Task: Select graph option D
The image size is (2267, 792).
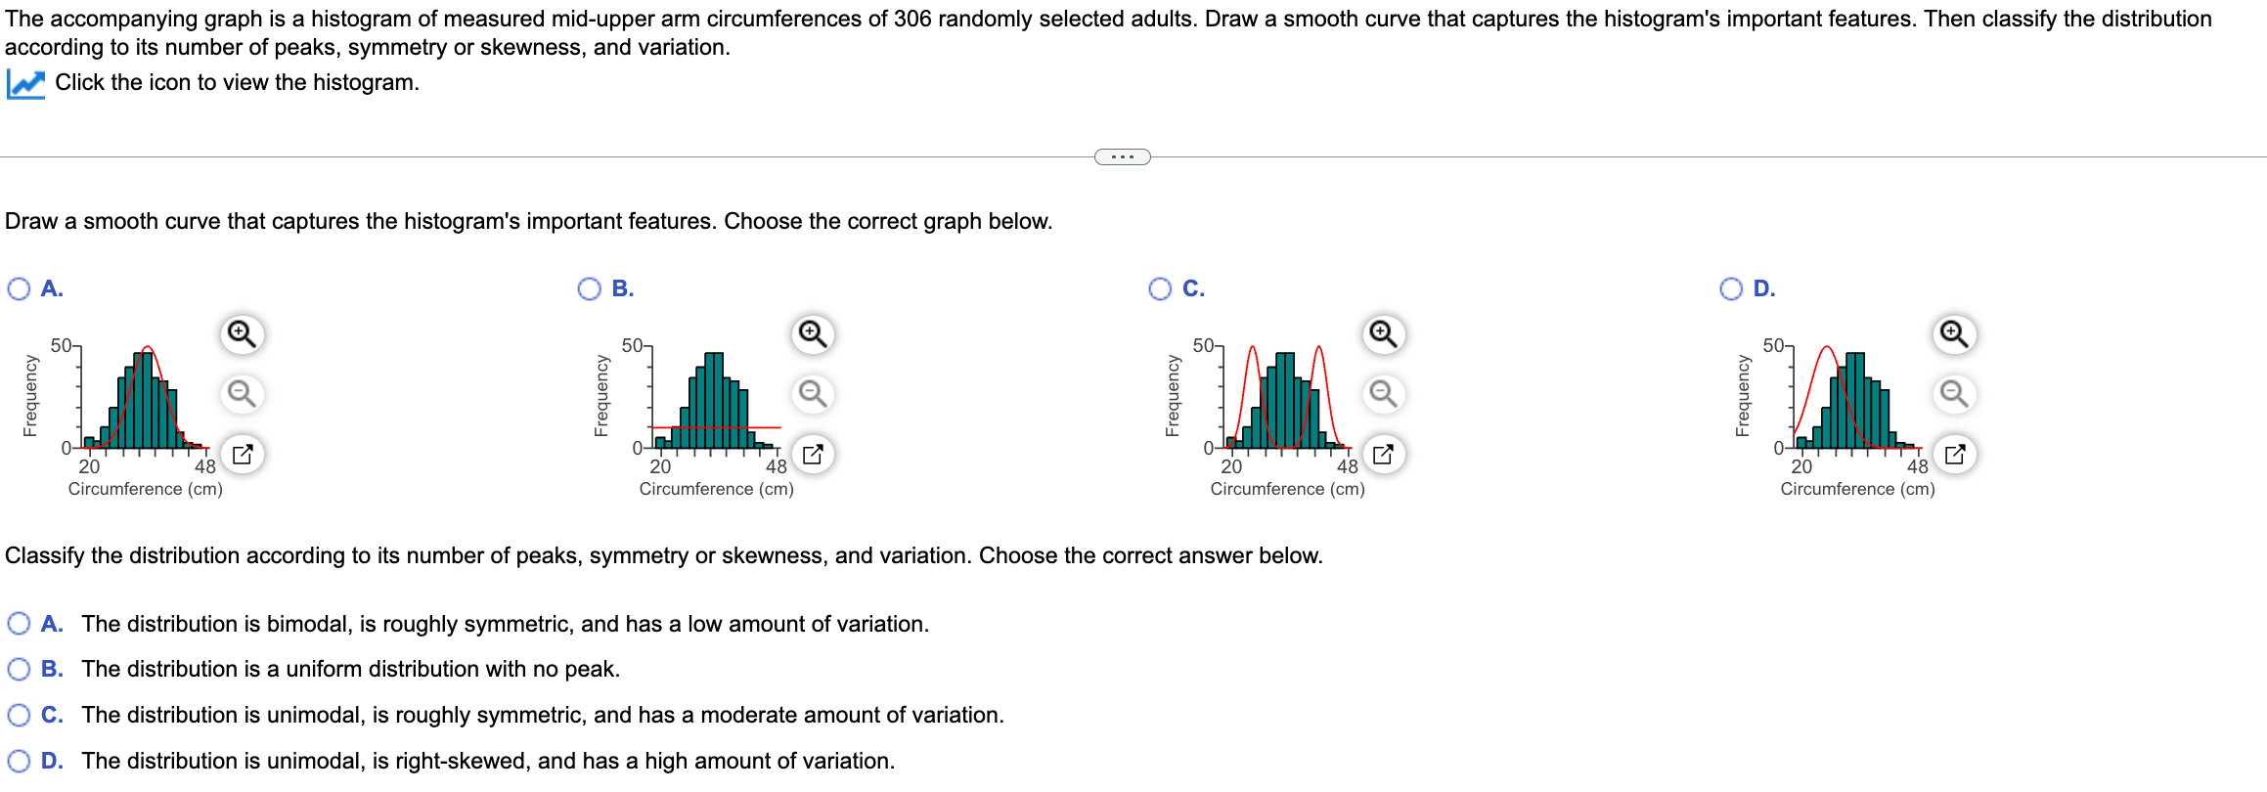Action: (1729, 288)
